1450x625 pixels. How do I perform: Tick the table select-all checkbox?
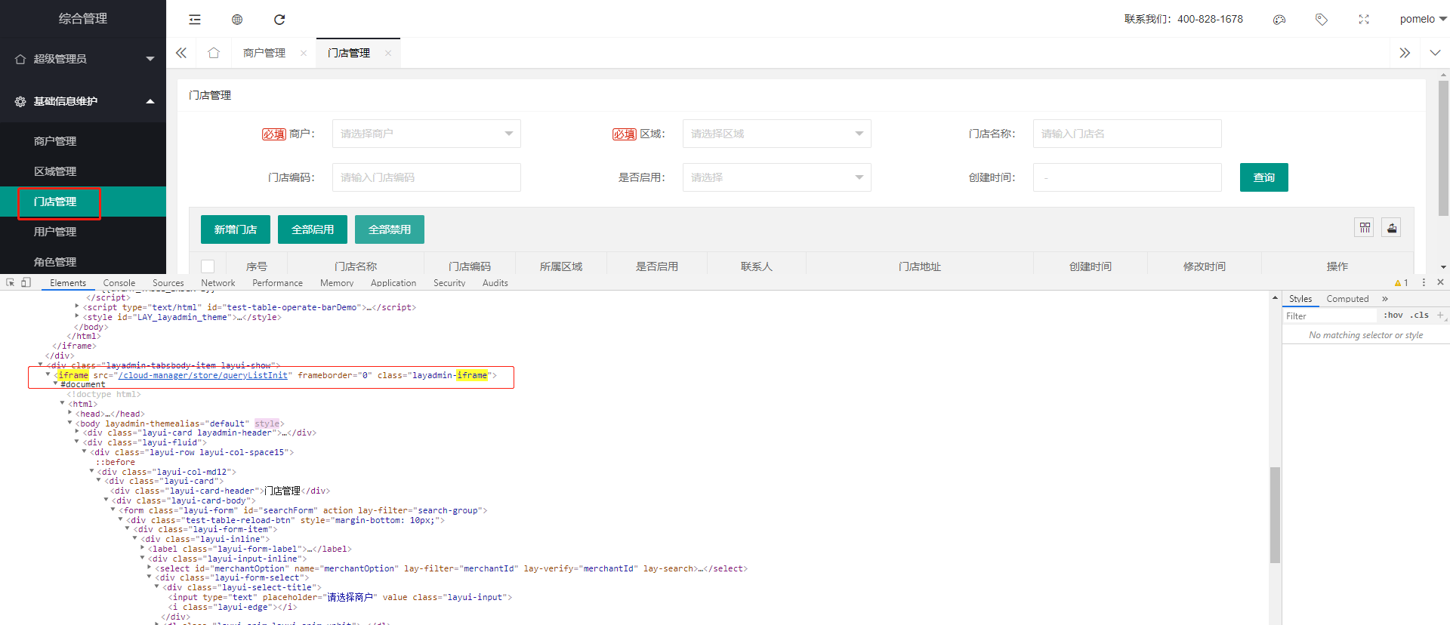coord(208,266)
